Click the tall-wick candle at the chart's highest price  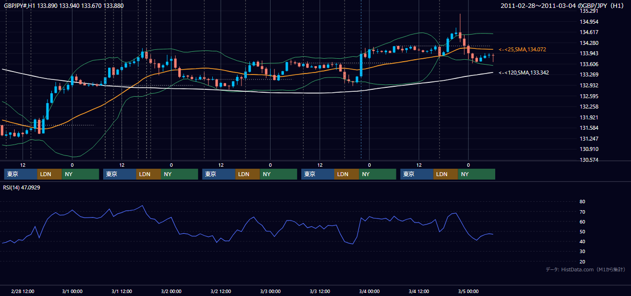(460, 30)
